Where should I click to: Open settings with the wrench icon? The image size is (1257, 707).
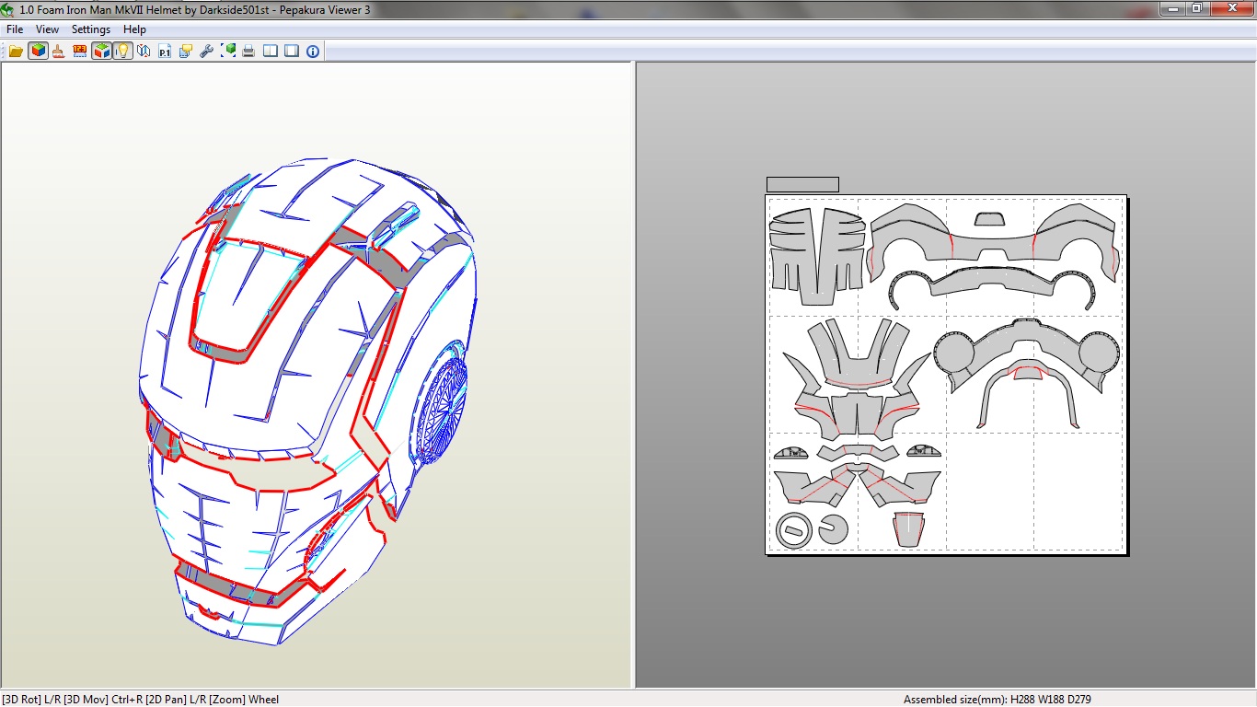[x=207, y=51]
